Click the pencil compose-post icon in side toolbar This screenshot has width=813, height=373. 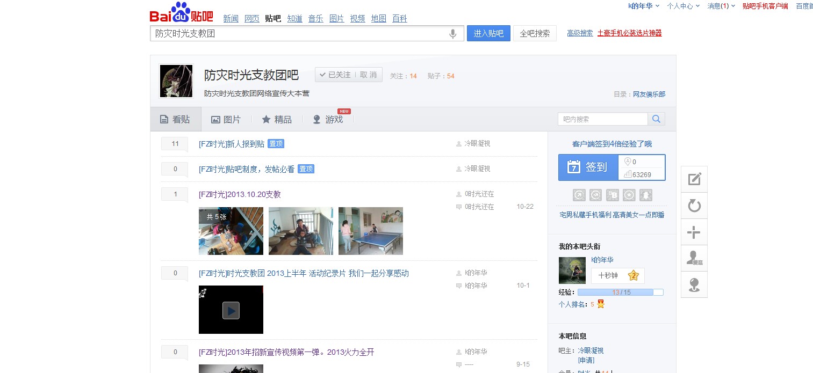tap(694, 179)
